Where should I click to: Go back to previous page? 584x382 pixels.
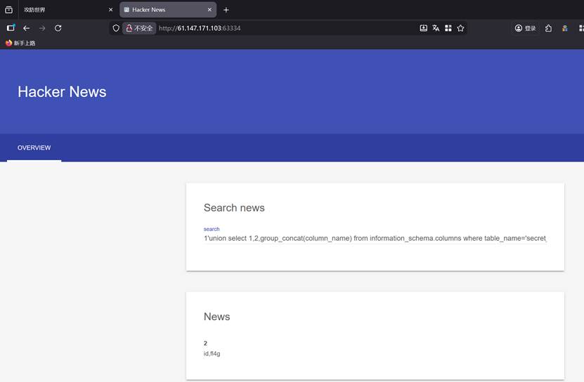point(27,28)
